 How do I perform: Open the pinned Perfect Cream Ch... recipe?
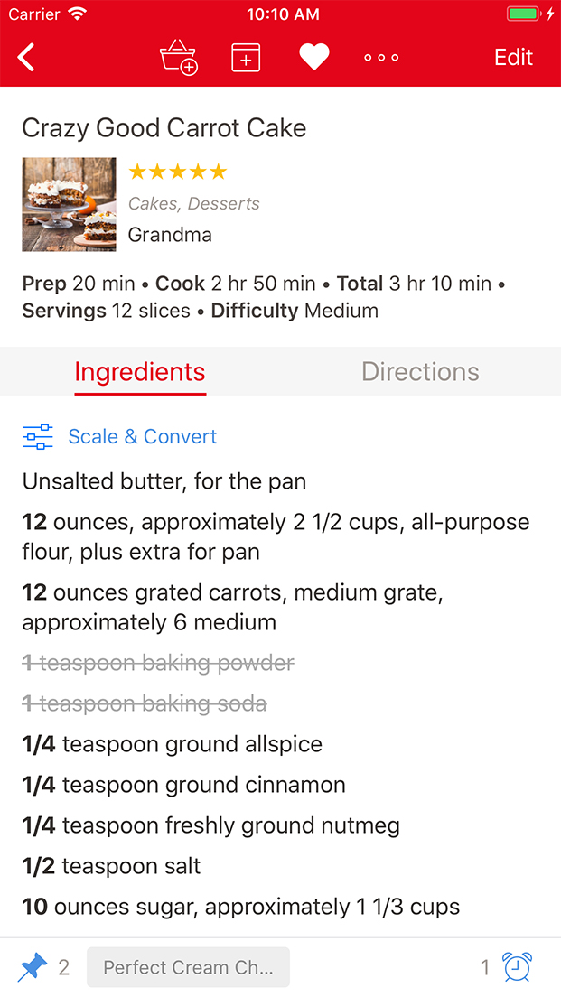pyautogui.click(x=188, y=967)
